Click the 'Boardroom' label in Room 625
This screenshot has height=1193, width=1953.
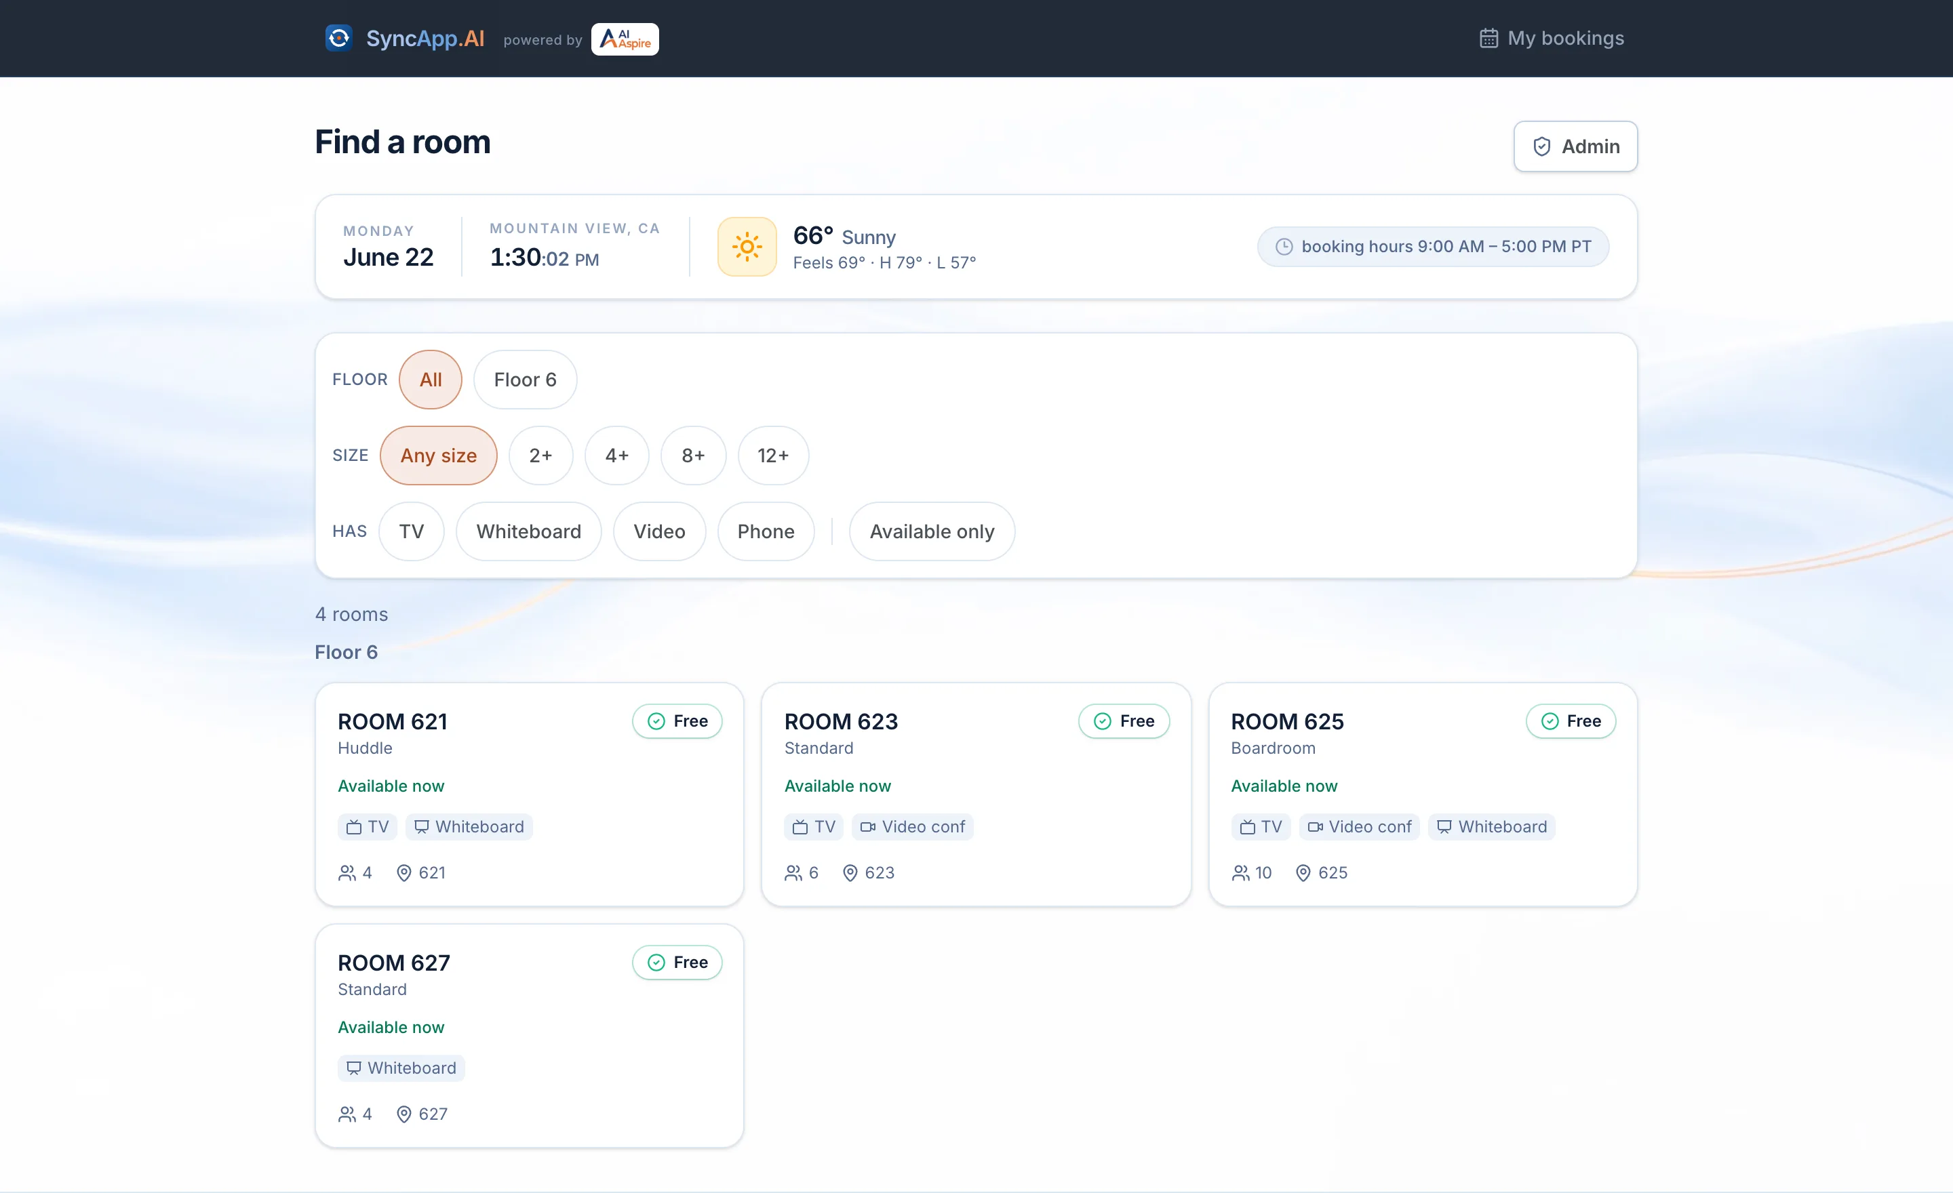(1273, 748)
